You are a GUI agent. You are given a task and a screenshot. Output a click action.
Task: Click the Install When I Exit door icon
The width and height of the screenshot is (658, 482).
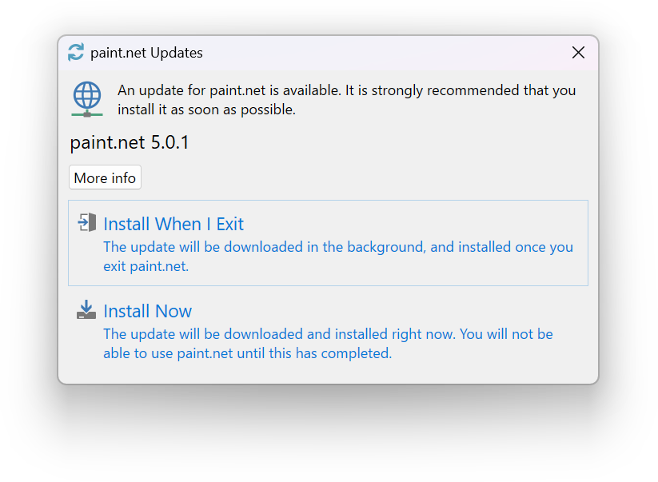click(x=86, y=223)
